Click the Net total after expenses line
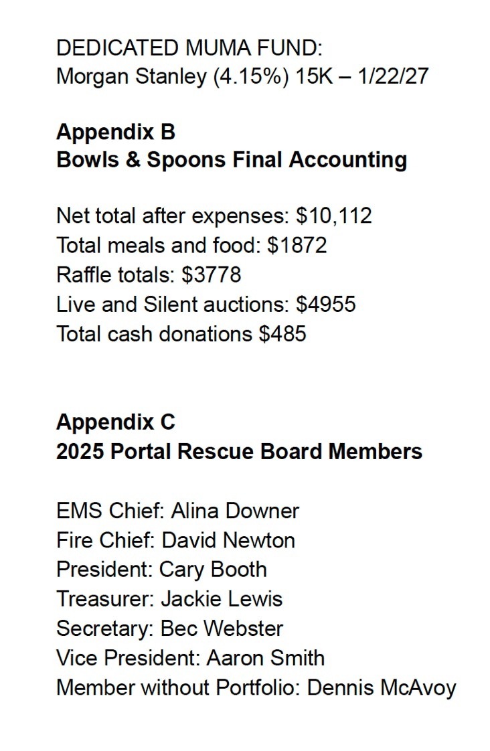The image size is (490, 751). pyautogui.click(x=214, y=216)
